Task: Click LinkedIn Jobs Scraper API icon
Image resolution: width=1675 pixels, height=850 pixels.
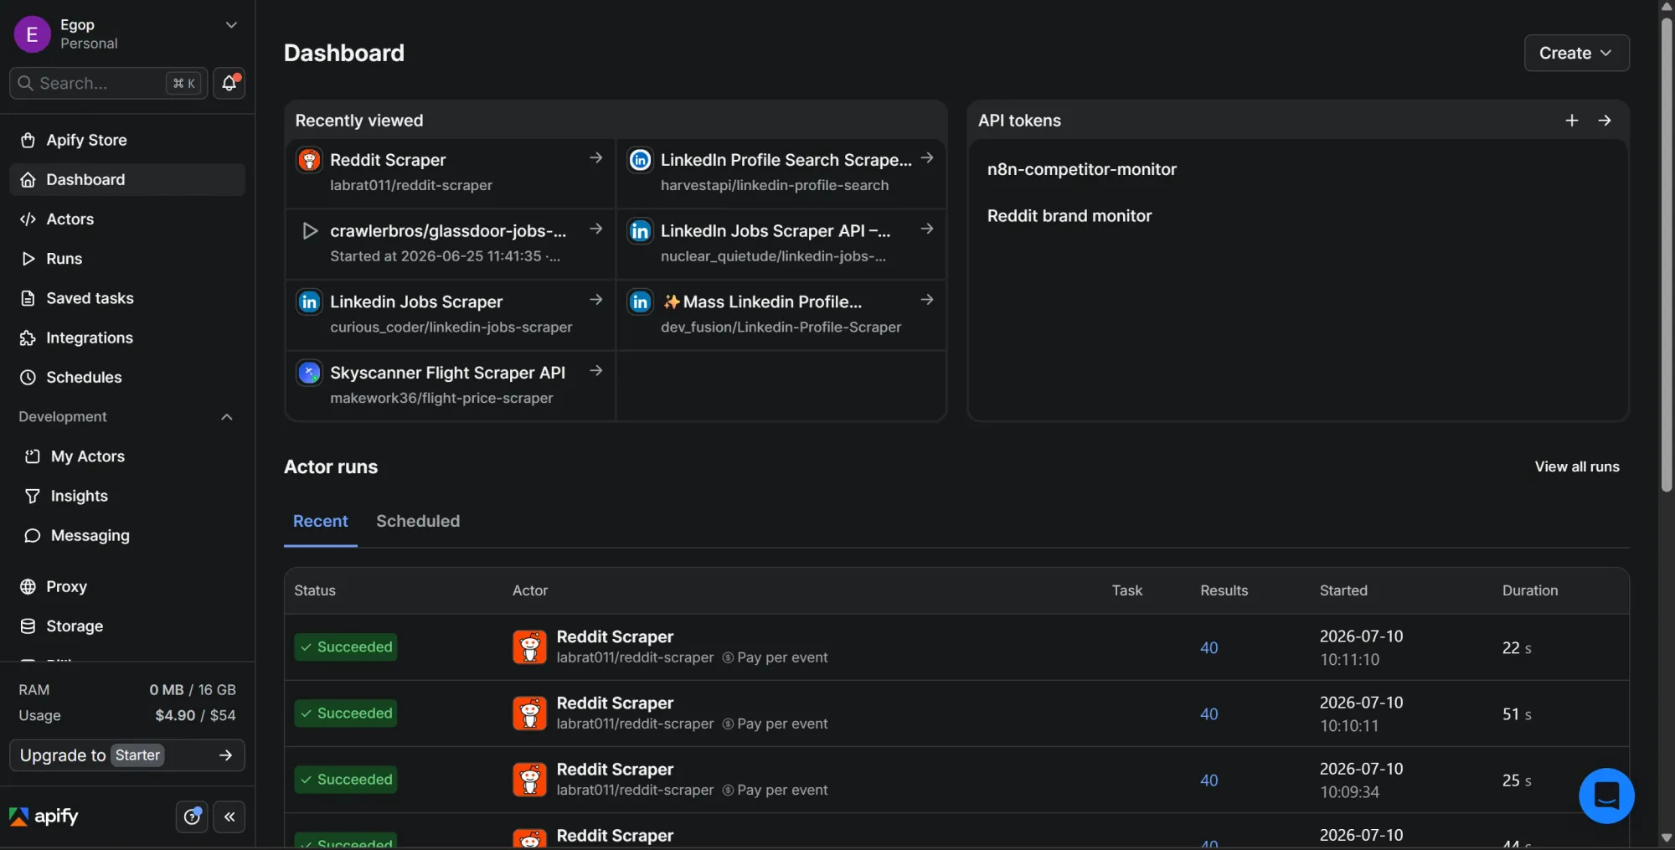Action: (x=640, y=231)
